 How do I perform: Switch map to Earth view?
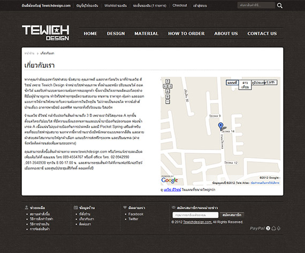click(x=271, y=82)
